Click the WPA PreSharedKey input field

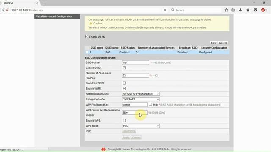[x=135, y=105]
